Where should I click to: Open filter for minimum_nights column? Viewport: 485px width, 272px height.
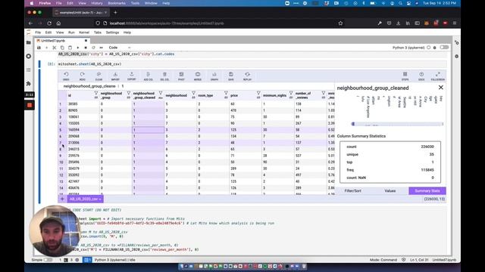point(291,93)
